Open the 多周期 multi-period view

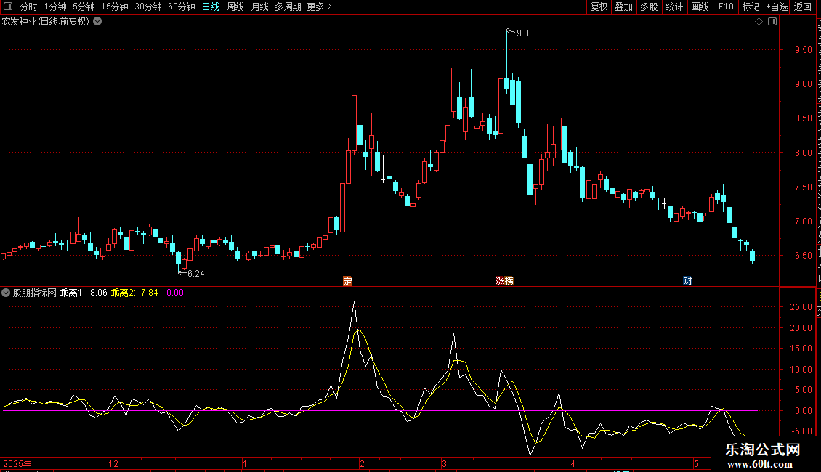288,7
